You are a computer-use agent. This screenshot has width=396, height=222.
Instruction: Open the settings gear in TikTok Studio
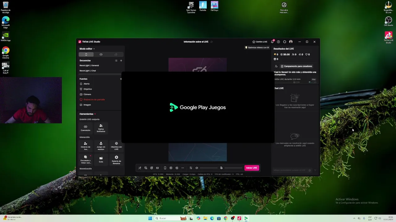(x=285, y=42)
